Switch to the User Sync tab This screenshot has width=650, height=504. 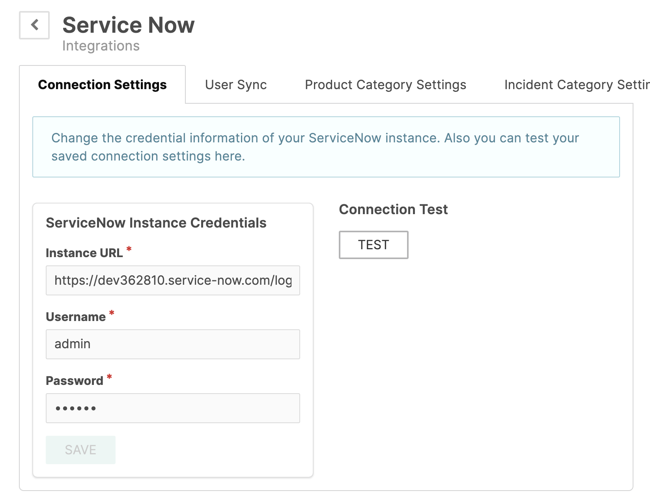click(235, 84)
